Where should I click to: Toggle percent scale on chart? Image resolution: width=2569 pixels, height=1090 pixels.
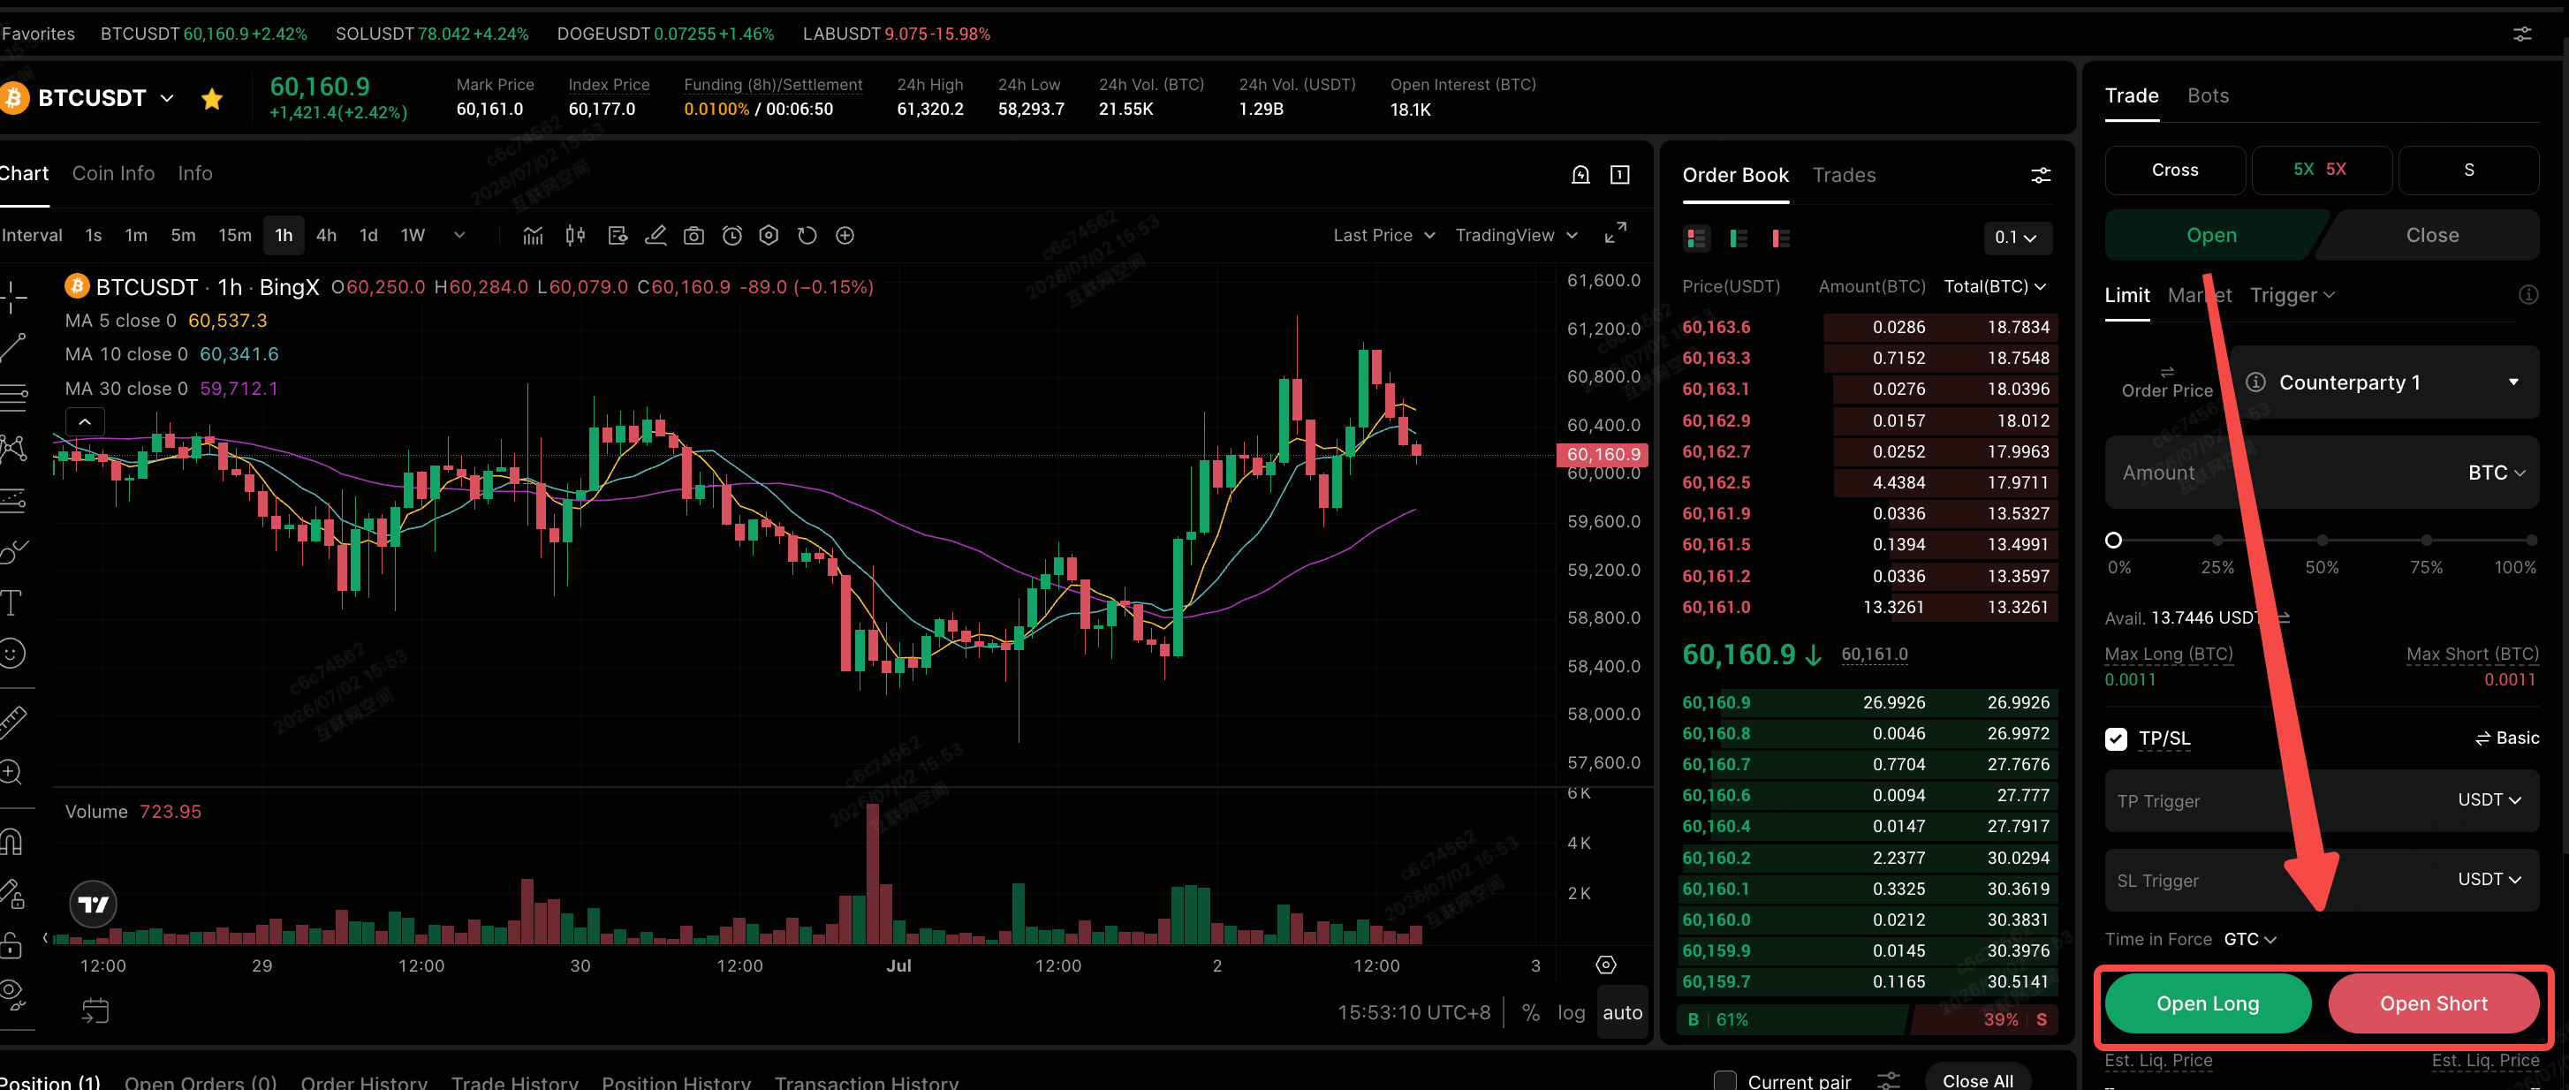click(1531, 1012)
